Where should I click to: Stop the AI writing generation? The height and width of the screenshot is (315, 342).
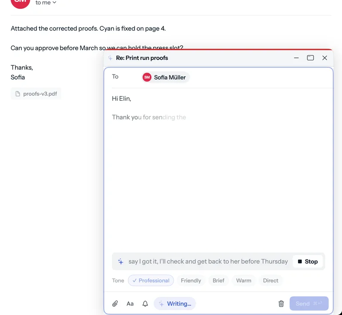(308, 261)
